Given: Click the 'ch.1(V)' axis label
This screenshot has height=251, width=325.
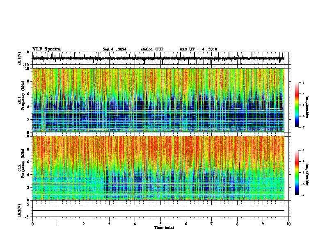Looking at the screenshot, I should (20, 58).
